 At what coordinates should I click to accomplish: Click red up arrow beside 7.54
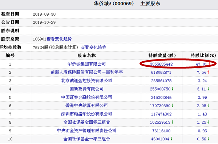[208, 72]
